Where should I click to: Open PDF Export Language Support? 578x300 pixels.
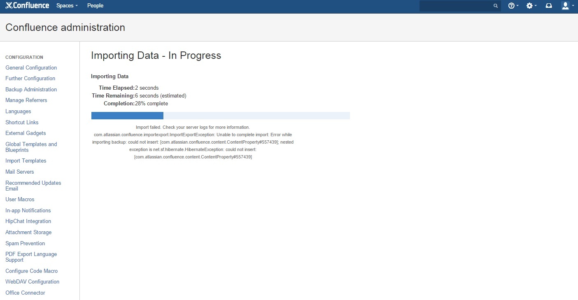[31, 257]
